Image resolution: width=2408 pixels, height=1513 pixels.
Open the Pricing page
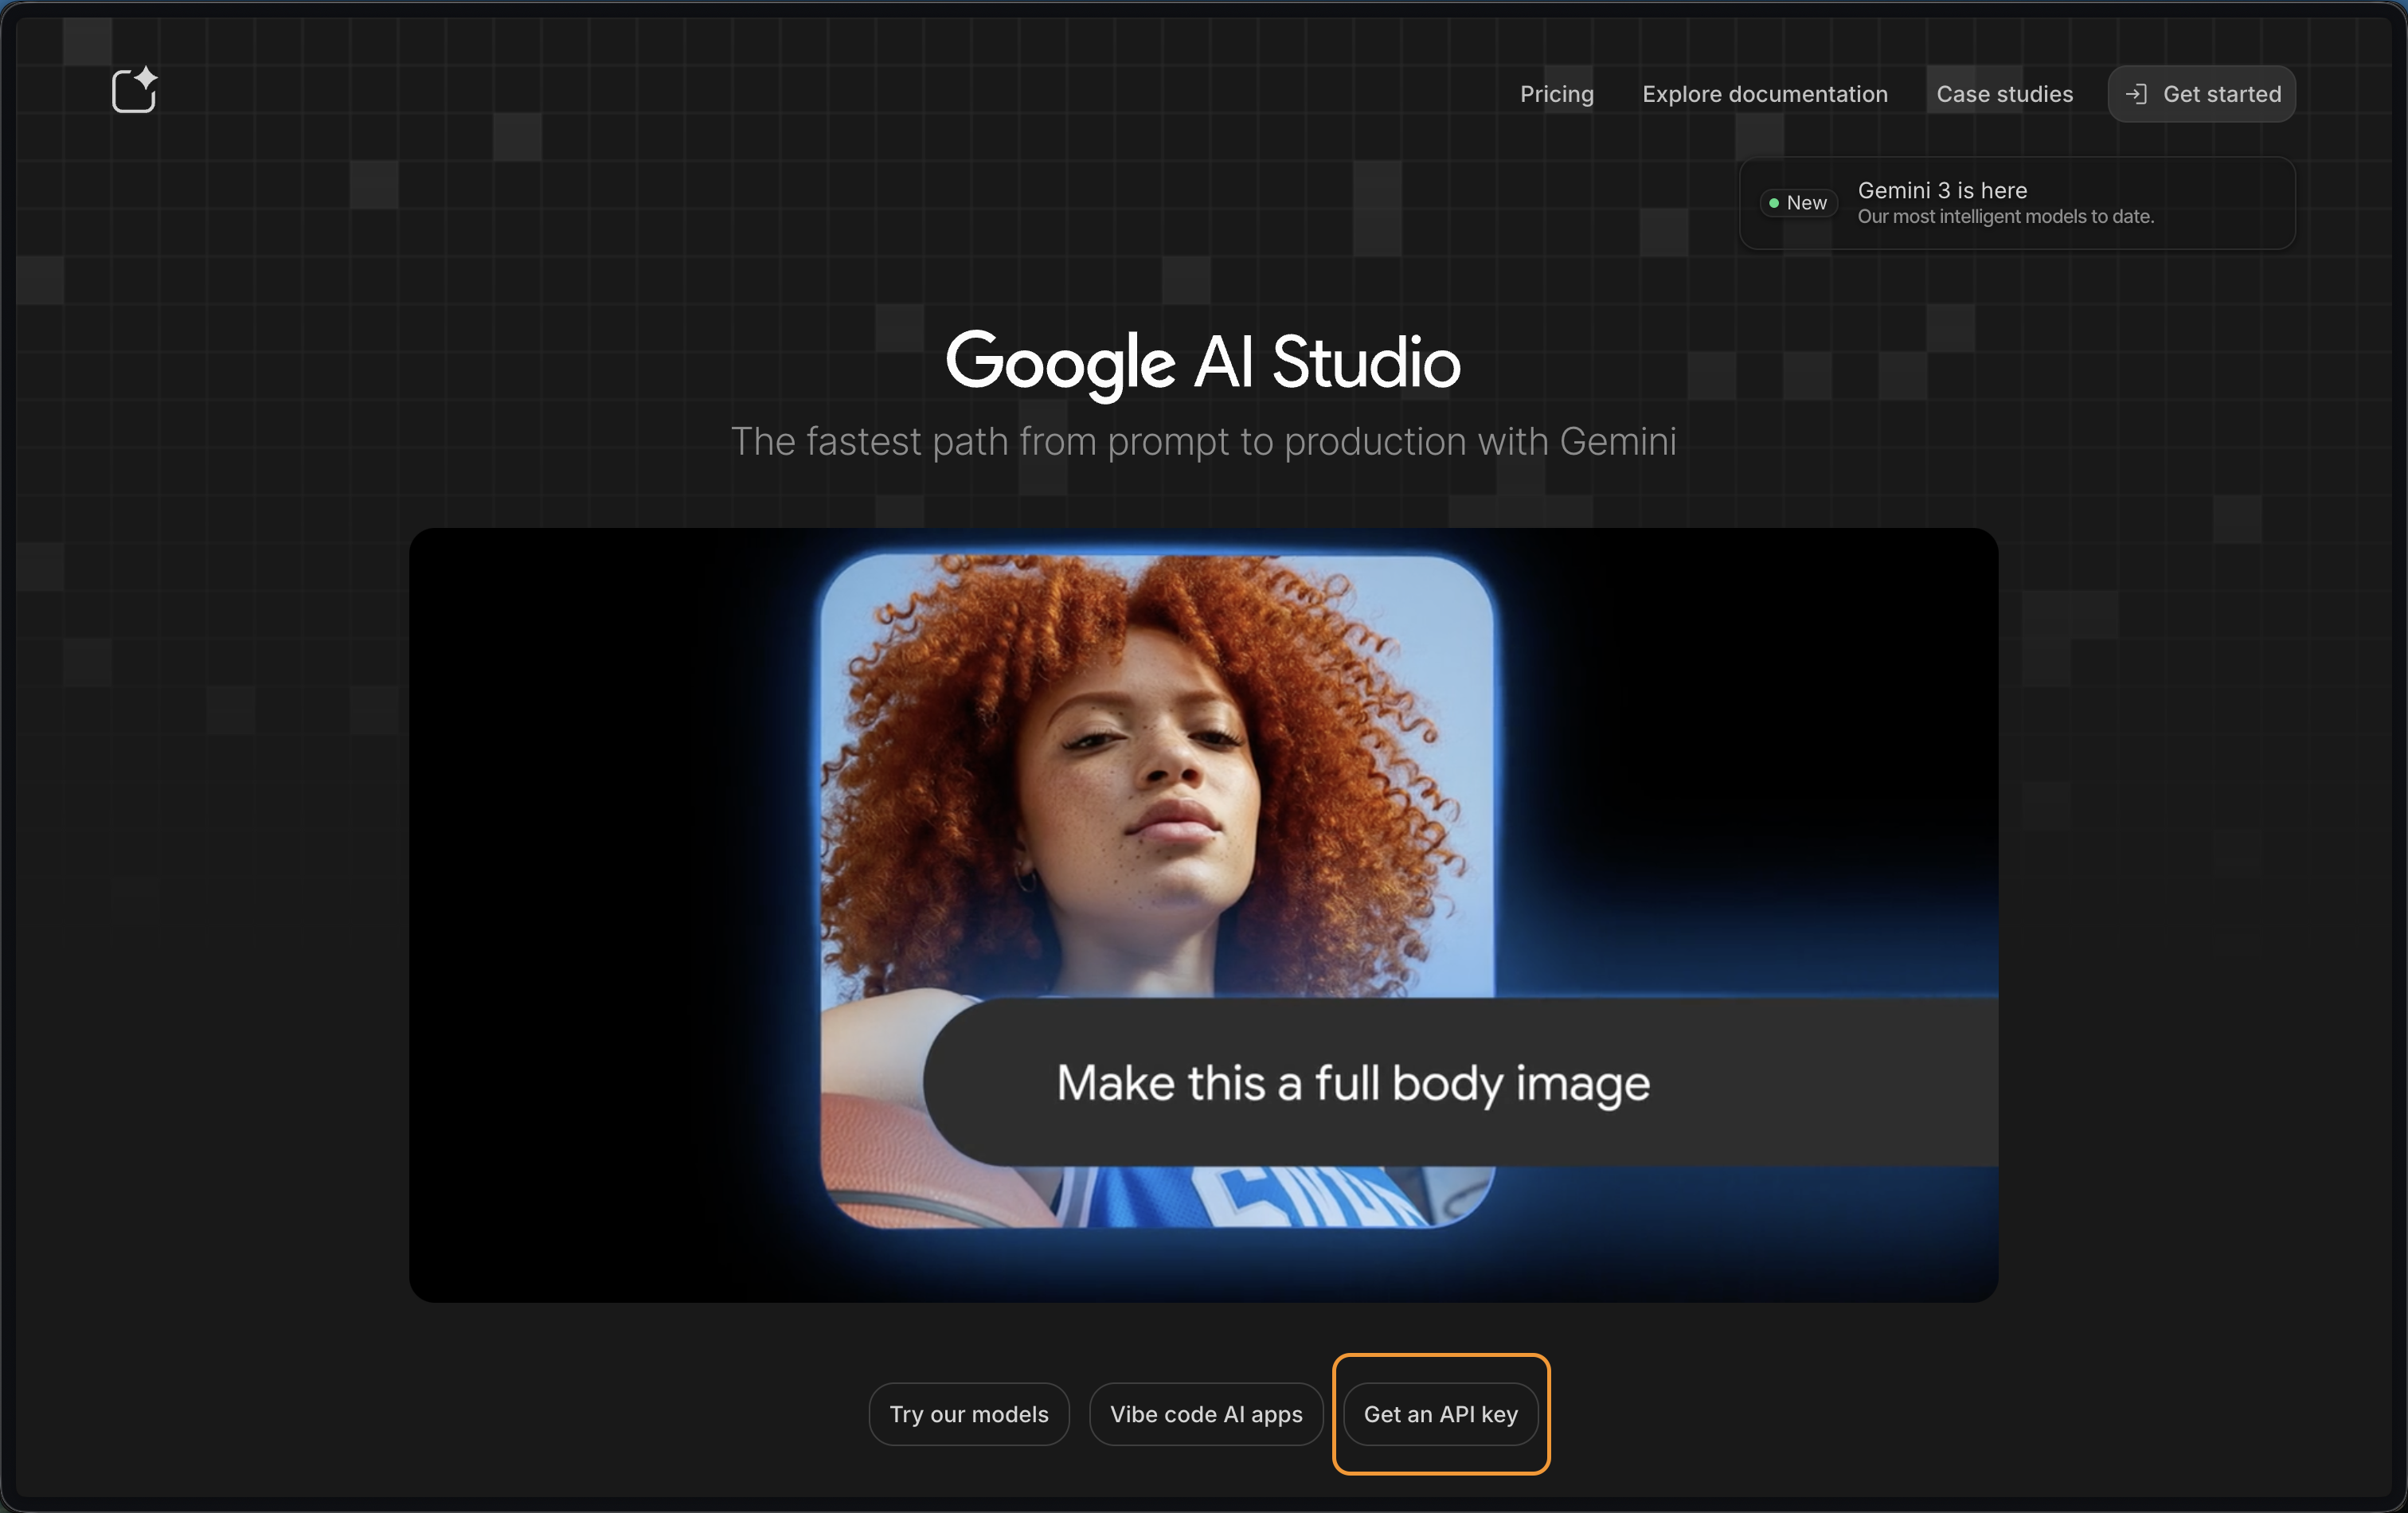click(1556, 94)
